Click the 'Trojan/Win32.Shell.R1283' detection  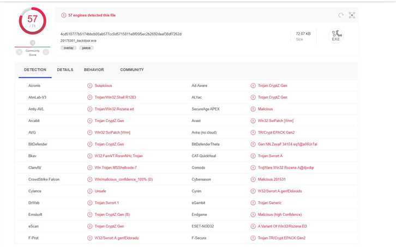(116, 97)
